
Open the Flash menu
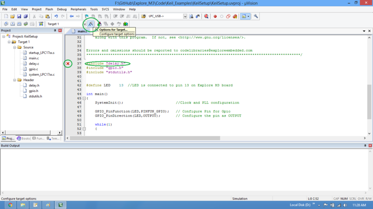tap(49, 9)
